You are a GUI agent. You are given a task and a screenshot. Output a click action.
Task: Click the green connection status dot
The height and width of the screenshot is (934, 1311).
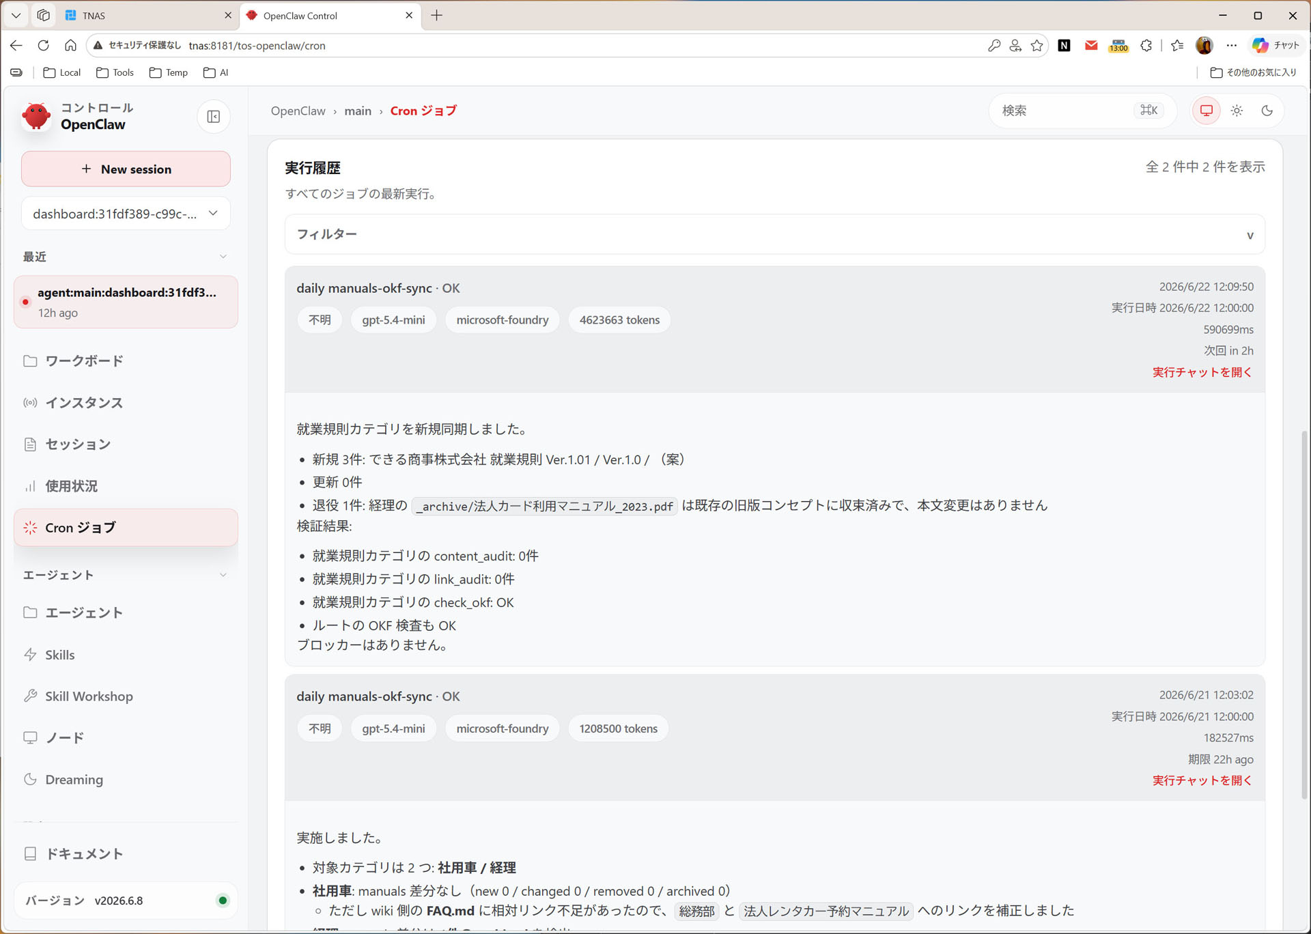point(222,901)
